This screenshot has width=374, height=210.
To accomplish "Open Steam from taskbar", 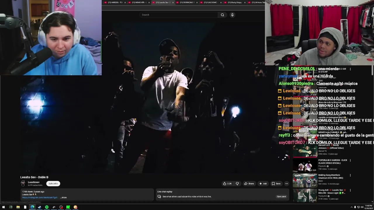I will pos(39,207).
